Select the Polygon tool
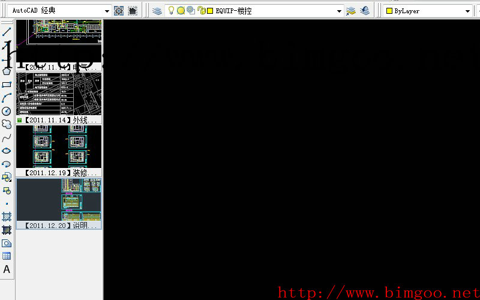This screenshot has width=480, height=300. click(x=7, y=71)
